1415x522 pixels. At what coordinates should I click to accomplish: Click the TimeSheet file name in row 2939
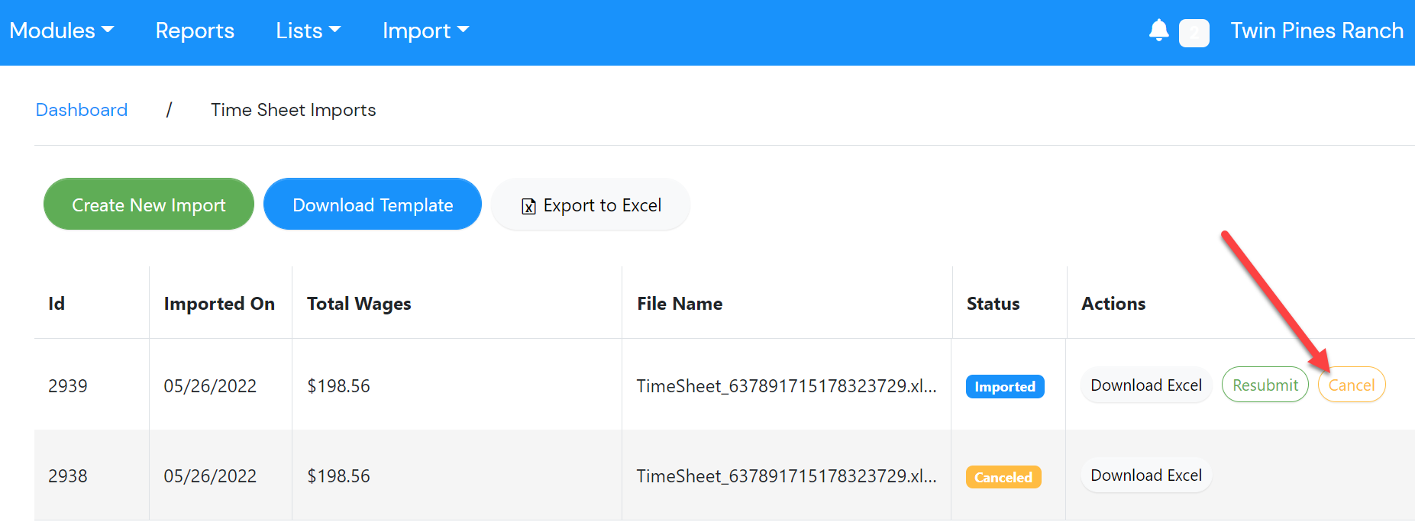[787, 386]
